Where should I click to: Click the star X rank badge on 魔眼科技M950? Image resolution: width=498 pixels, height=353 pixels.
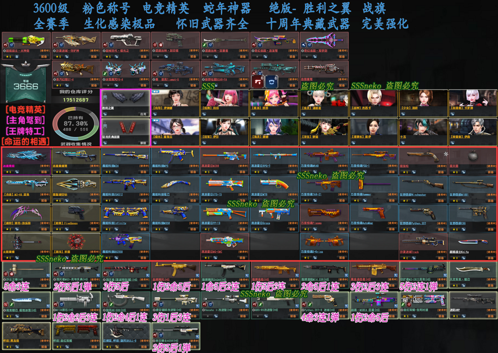coord(157,229)
